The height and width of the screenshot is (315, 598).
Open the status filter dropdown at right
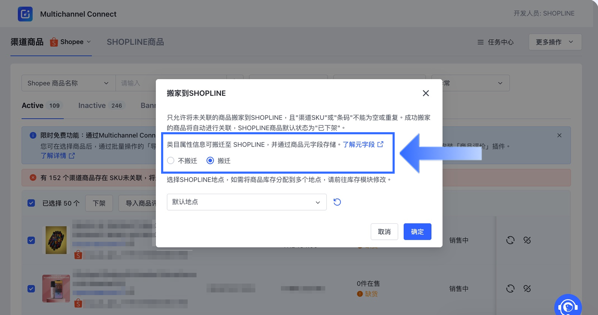[x=471, y=83]
